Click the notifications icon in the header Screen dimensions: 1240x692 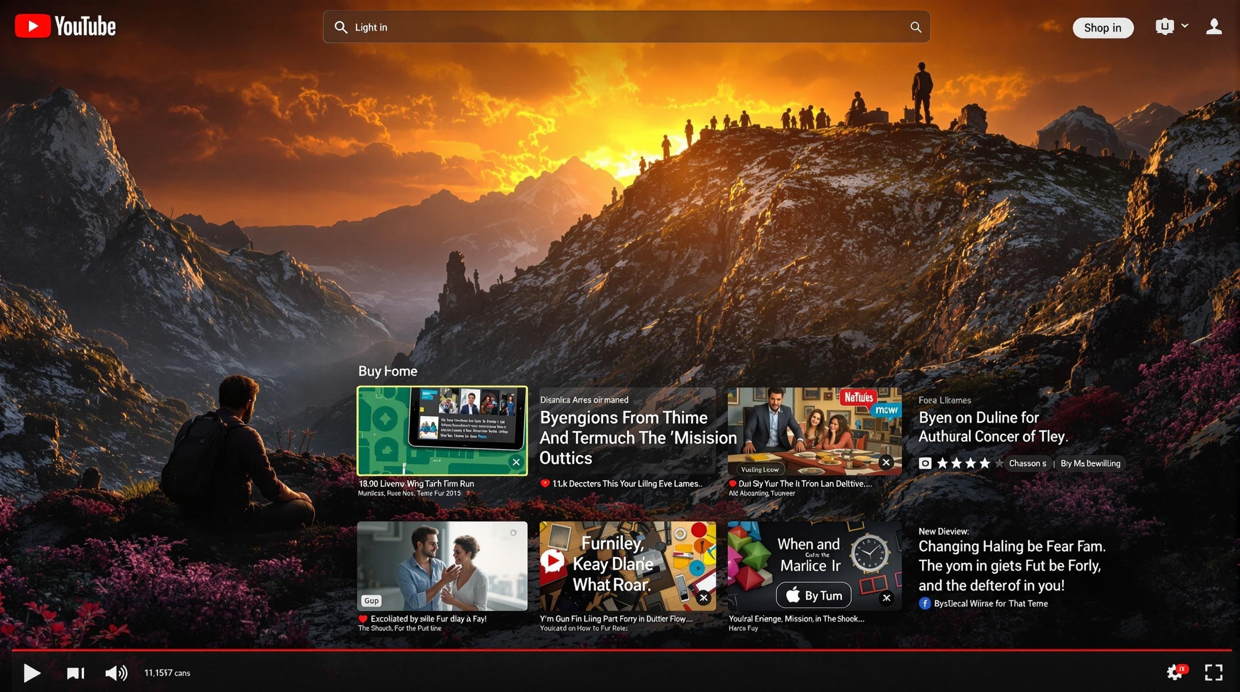[1164, 27]
